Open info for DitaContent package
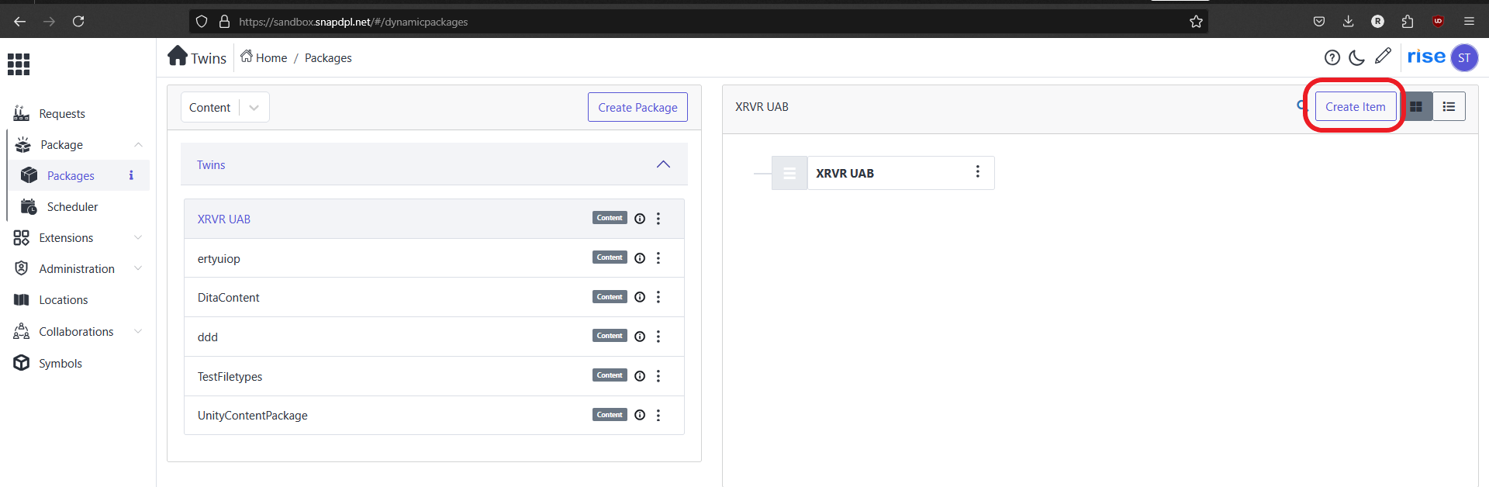 point(640,297)
